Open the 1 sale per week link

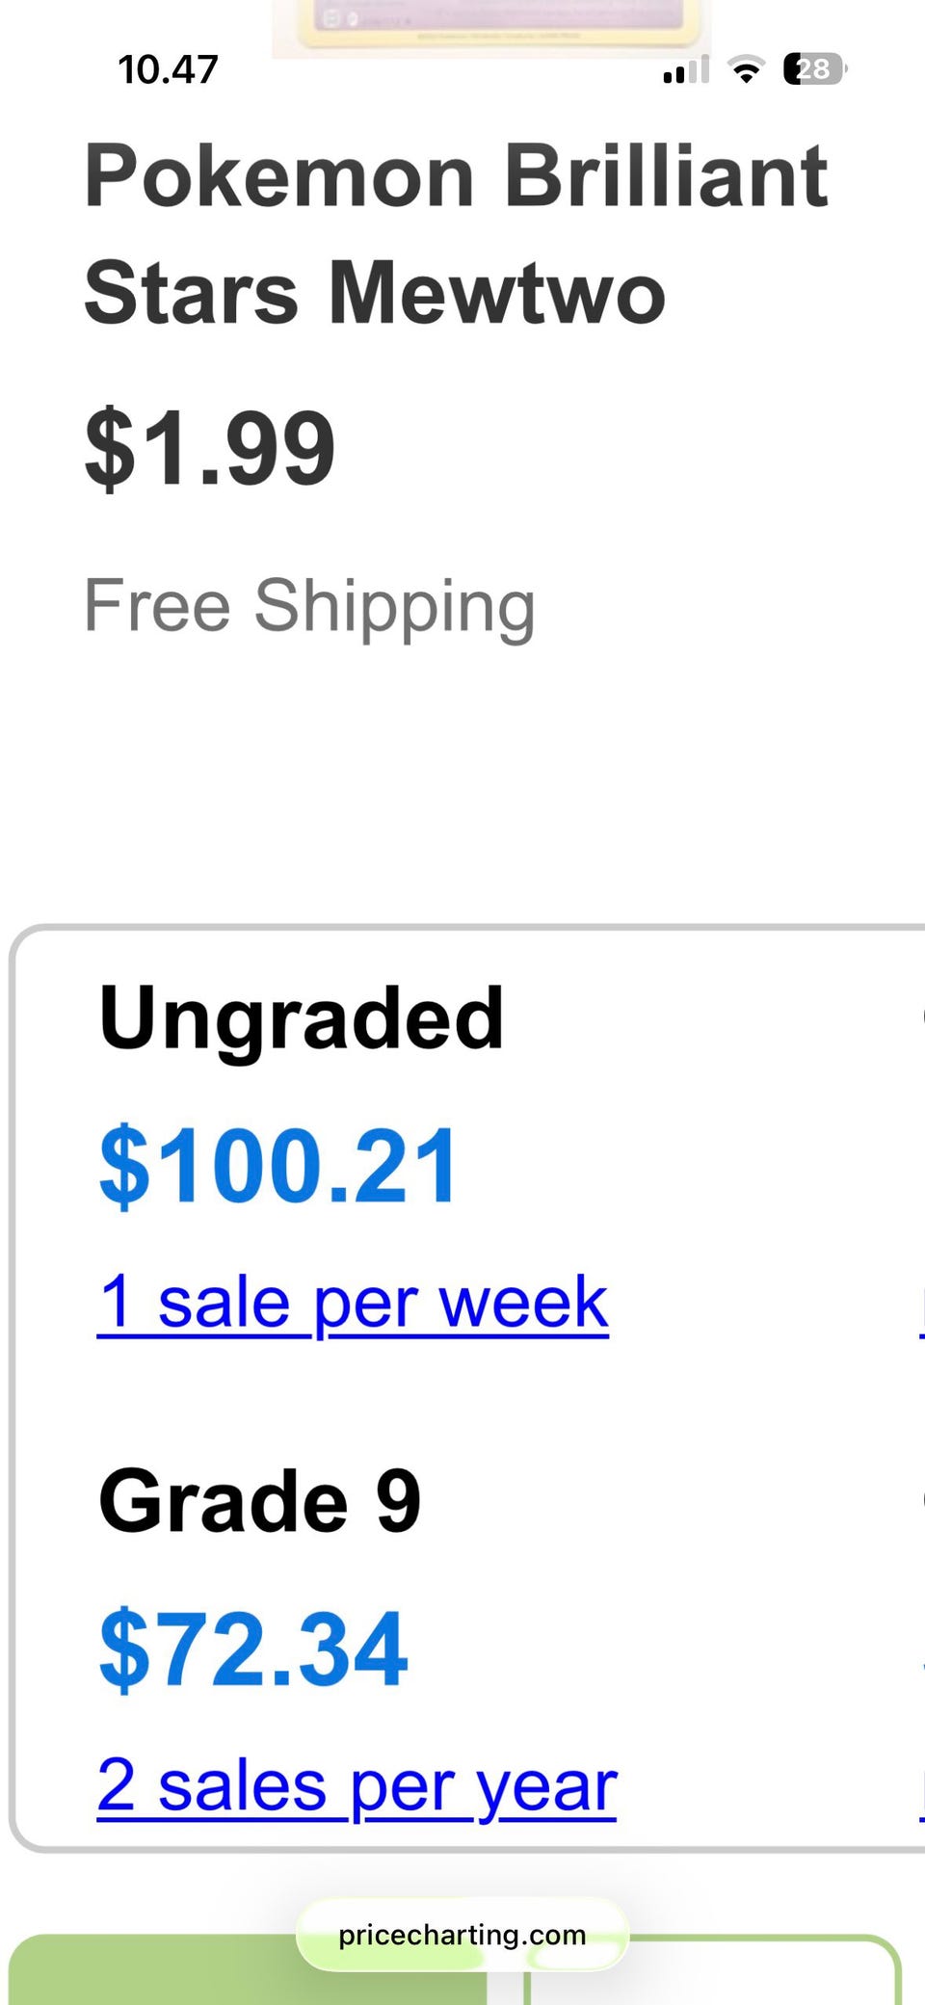click(x=353, y=1303)
